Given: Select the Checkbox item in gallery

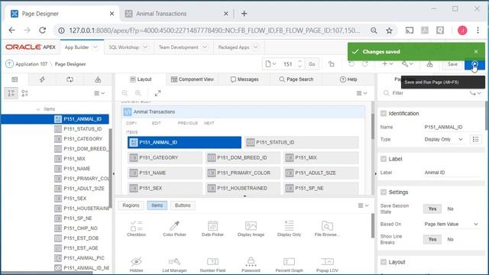Looking at the screenshot, I should [136, 228].
